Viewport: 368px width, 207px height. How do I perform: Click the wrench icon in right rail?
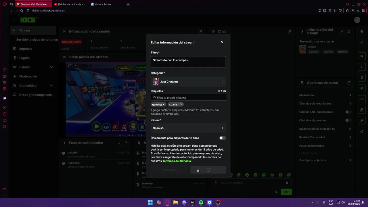coord(362,120)
